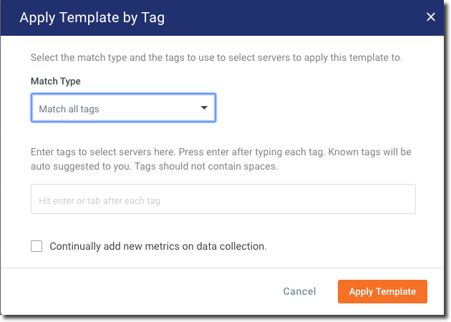451x322 pixels.
Task: Click the 'Hit enter or tab' placeholder text
Action: point(100,201)
